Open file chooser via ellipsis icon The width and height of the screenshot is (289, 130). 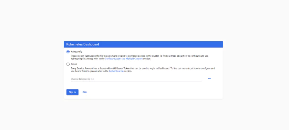click(x=209, y=79)
